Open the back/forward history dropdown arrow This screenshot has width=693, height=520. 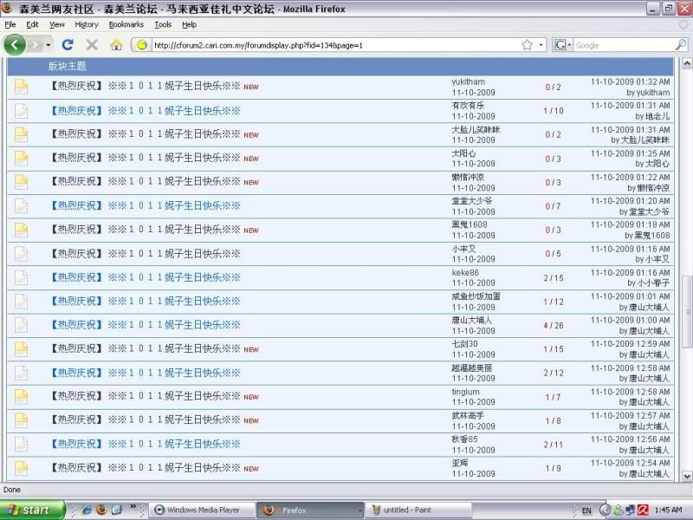(48, 45)
